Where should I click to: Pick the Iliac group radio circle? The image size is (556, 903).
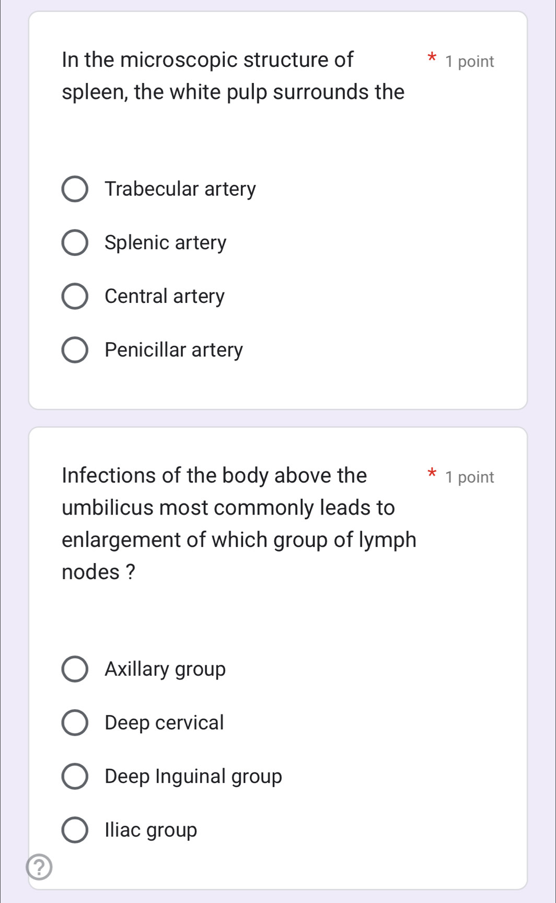[x=75, y=830]
